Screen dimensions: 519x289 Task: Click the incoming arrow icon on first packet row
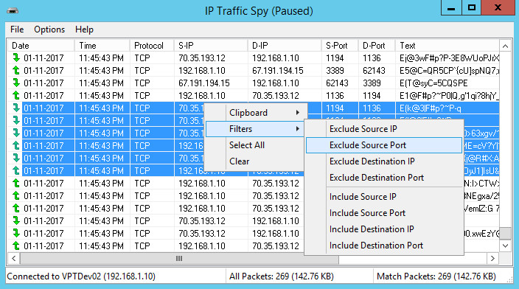[x=16, y=58]
